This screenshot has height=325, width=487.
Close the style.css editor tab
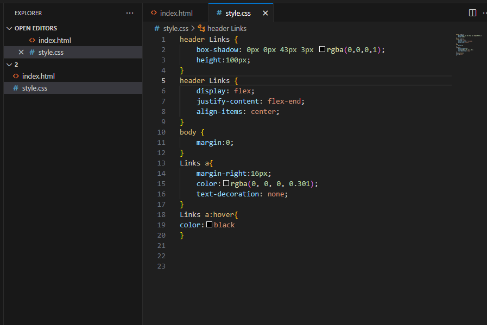(265, 12)
